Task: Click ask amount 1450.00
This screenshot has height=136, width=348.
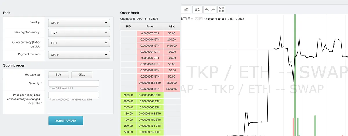Action: point(172,46)
